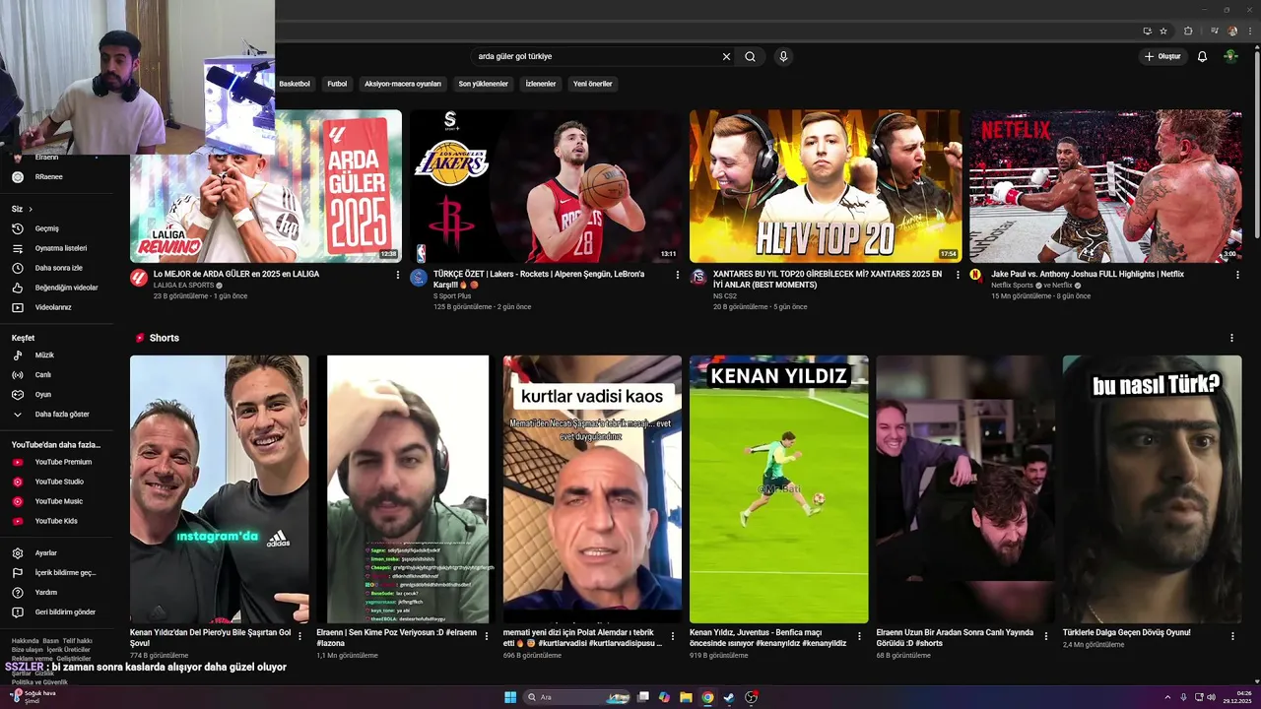The height and width of the screenshot is (709, 1261).
Task: Start voice search with the microphone icon
Action: [x=783, y=56]
